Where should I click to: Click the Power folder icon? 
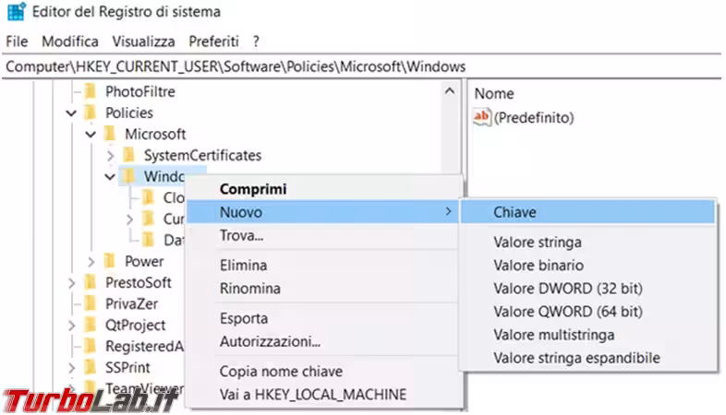click(x=109, y=261)
